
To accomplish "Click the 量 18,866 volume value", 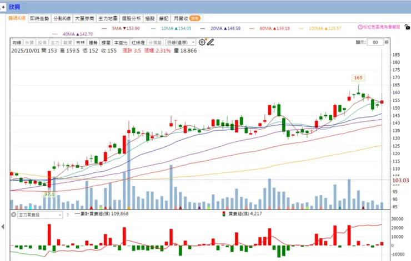I will [x=186, y=51].
